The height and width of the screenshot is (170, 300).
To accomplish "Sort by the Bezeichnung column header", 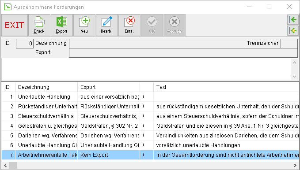I will [46, 87].
